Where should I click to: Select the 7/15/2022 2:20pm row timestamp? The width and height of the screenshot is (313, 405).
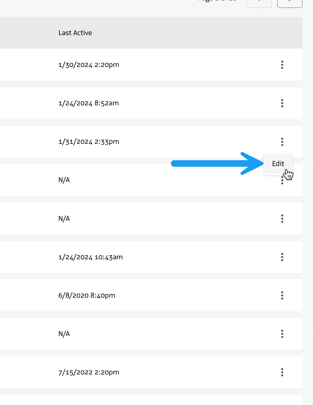click(89, 372)
